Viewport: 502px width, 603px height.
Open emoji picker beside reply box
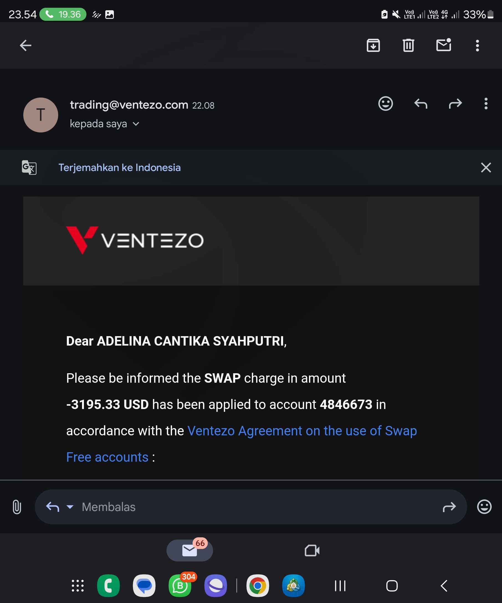(484, 507)
